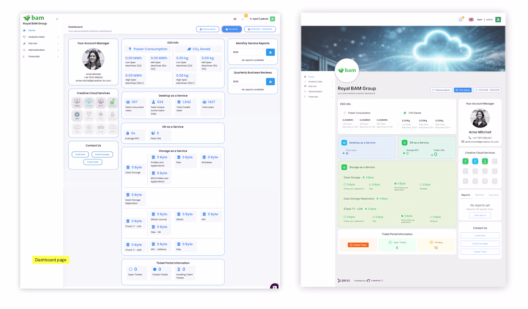
Task: Open the green A avatar, left dashboard
Action: click(273, 19)
